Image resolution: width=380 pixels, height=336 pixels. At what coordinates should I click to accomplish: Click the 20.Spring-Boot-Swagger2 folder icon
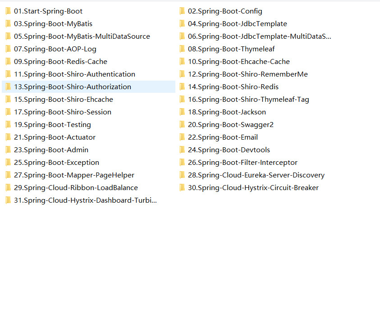pyautogui.click(x=182, y=124)
